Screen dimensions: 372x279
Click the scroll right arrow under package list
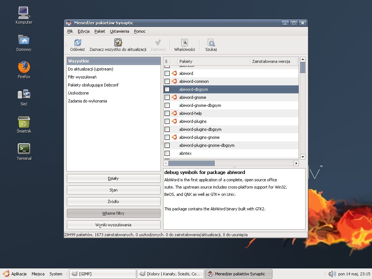pos(296,163)
